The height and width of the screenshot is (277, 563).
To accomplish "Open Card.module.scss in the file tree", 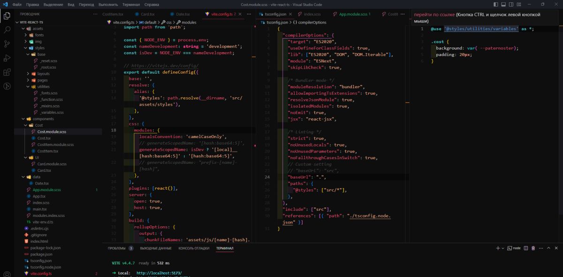I will pyautogui.click(x=58, y=164).
